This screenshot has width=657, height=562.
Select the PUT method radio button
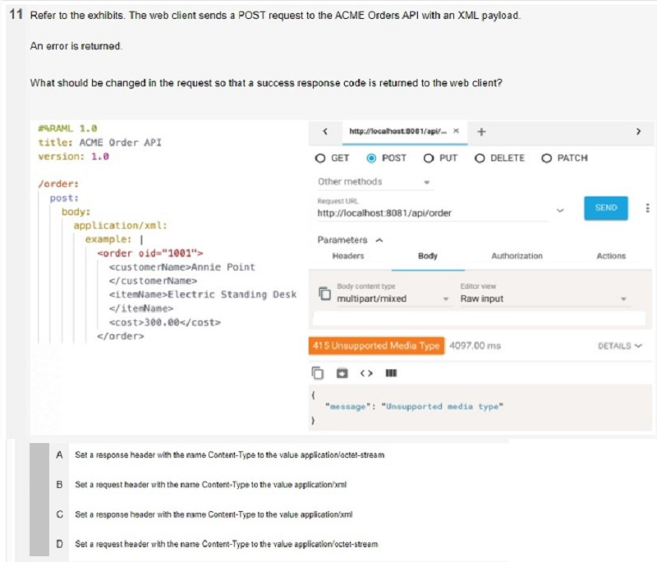pyautogui.click(x=428, y=158)
